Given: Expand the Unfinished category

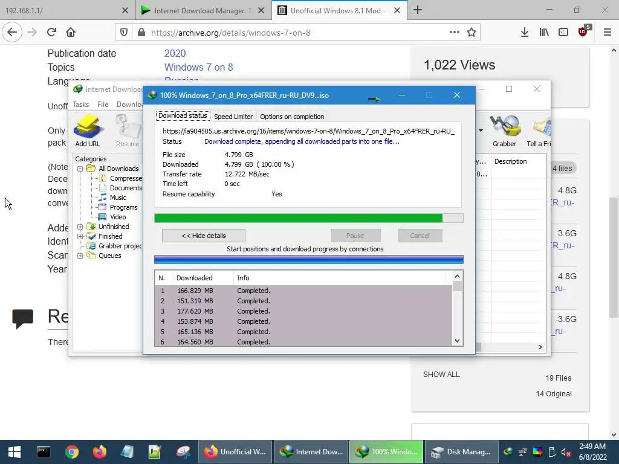Looking at the screenshot, I should pos(80,227).
